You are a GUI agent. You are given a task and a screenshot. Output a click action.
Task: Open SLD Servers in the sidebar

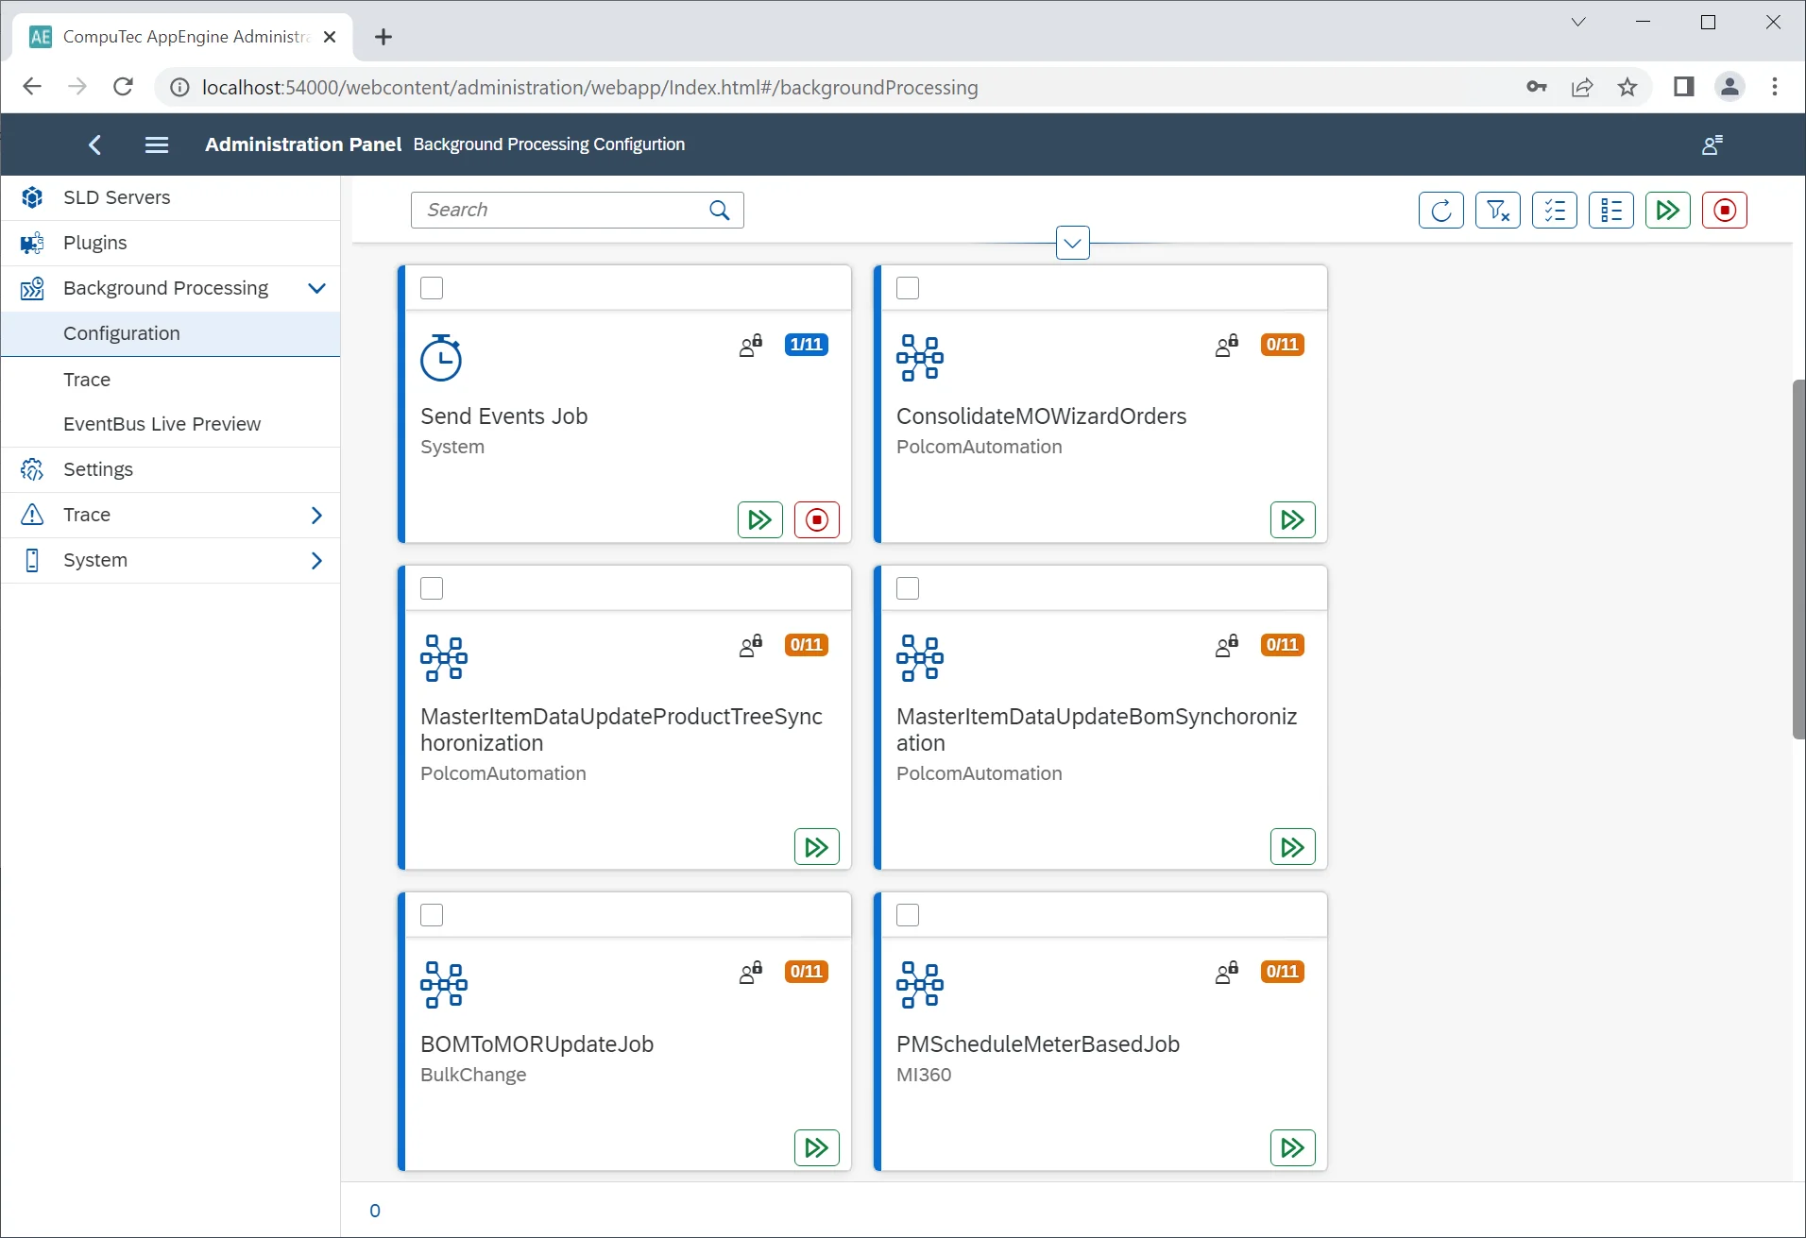pos(116,197)
